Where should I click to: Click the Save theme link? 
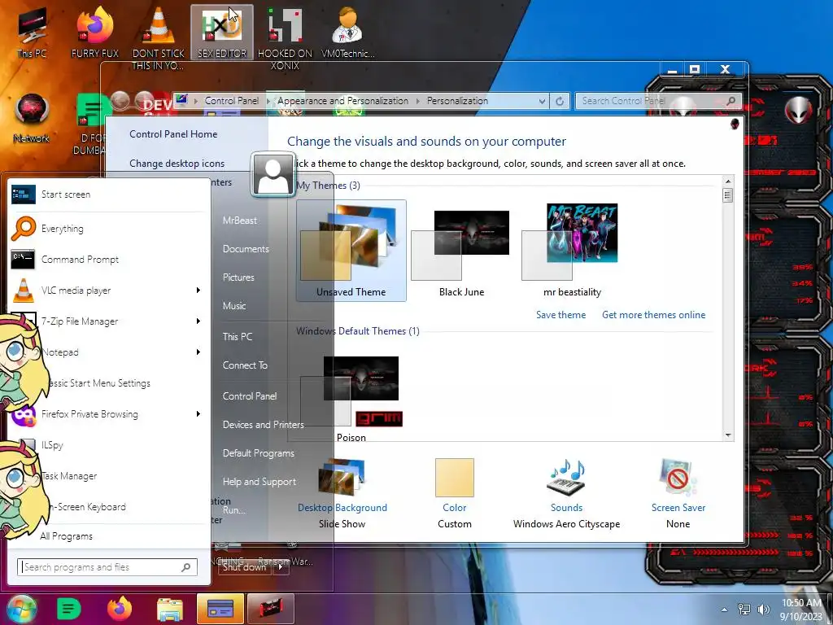[561, 315]
